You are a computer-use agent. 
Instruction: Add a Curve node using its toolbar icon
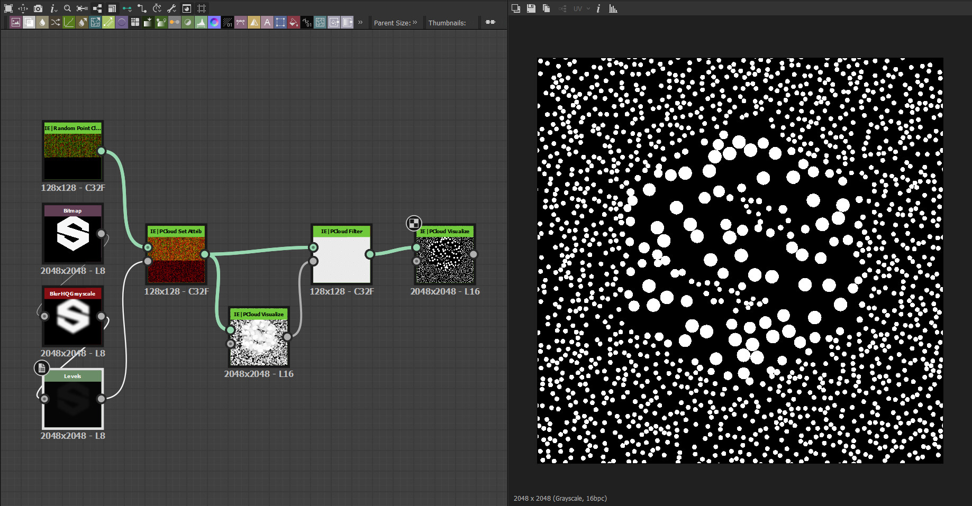tap(69, 22)
